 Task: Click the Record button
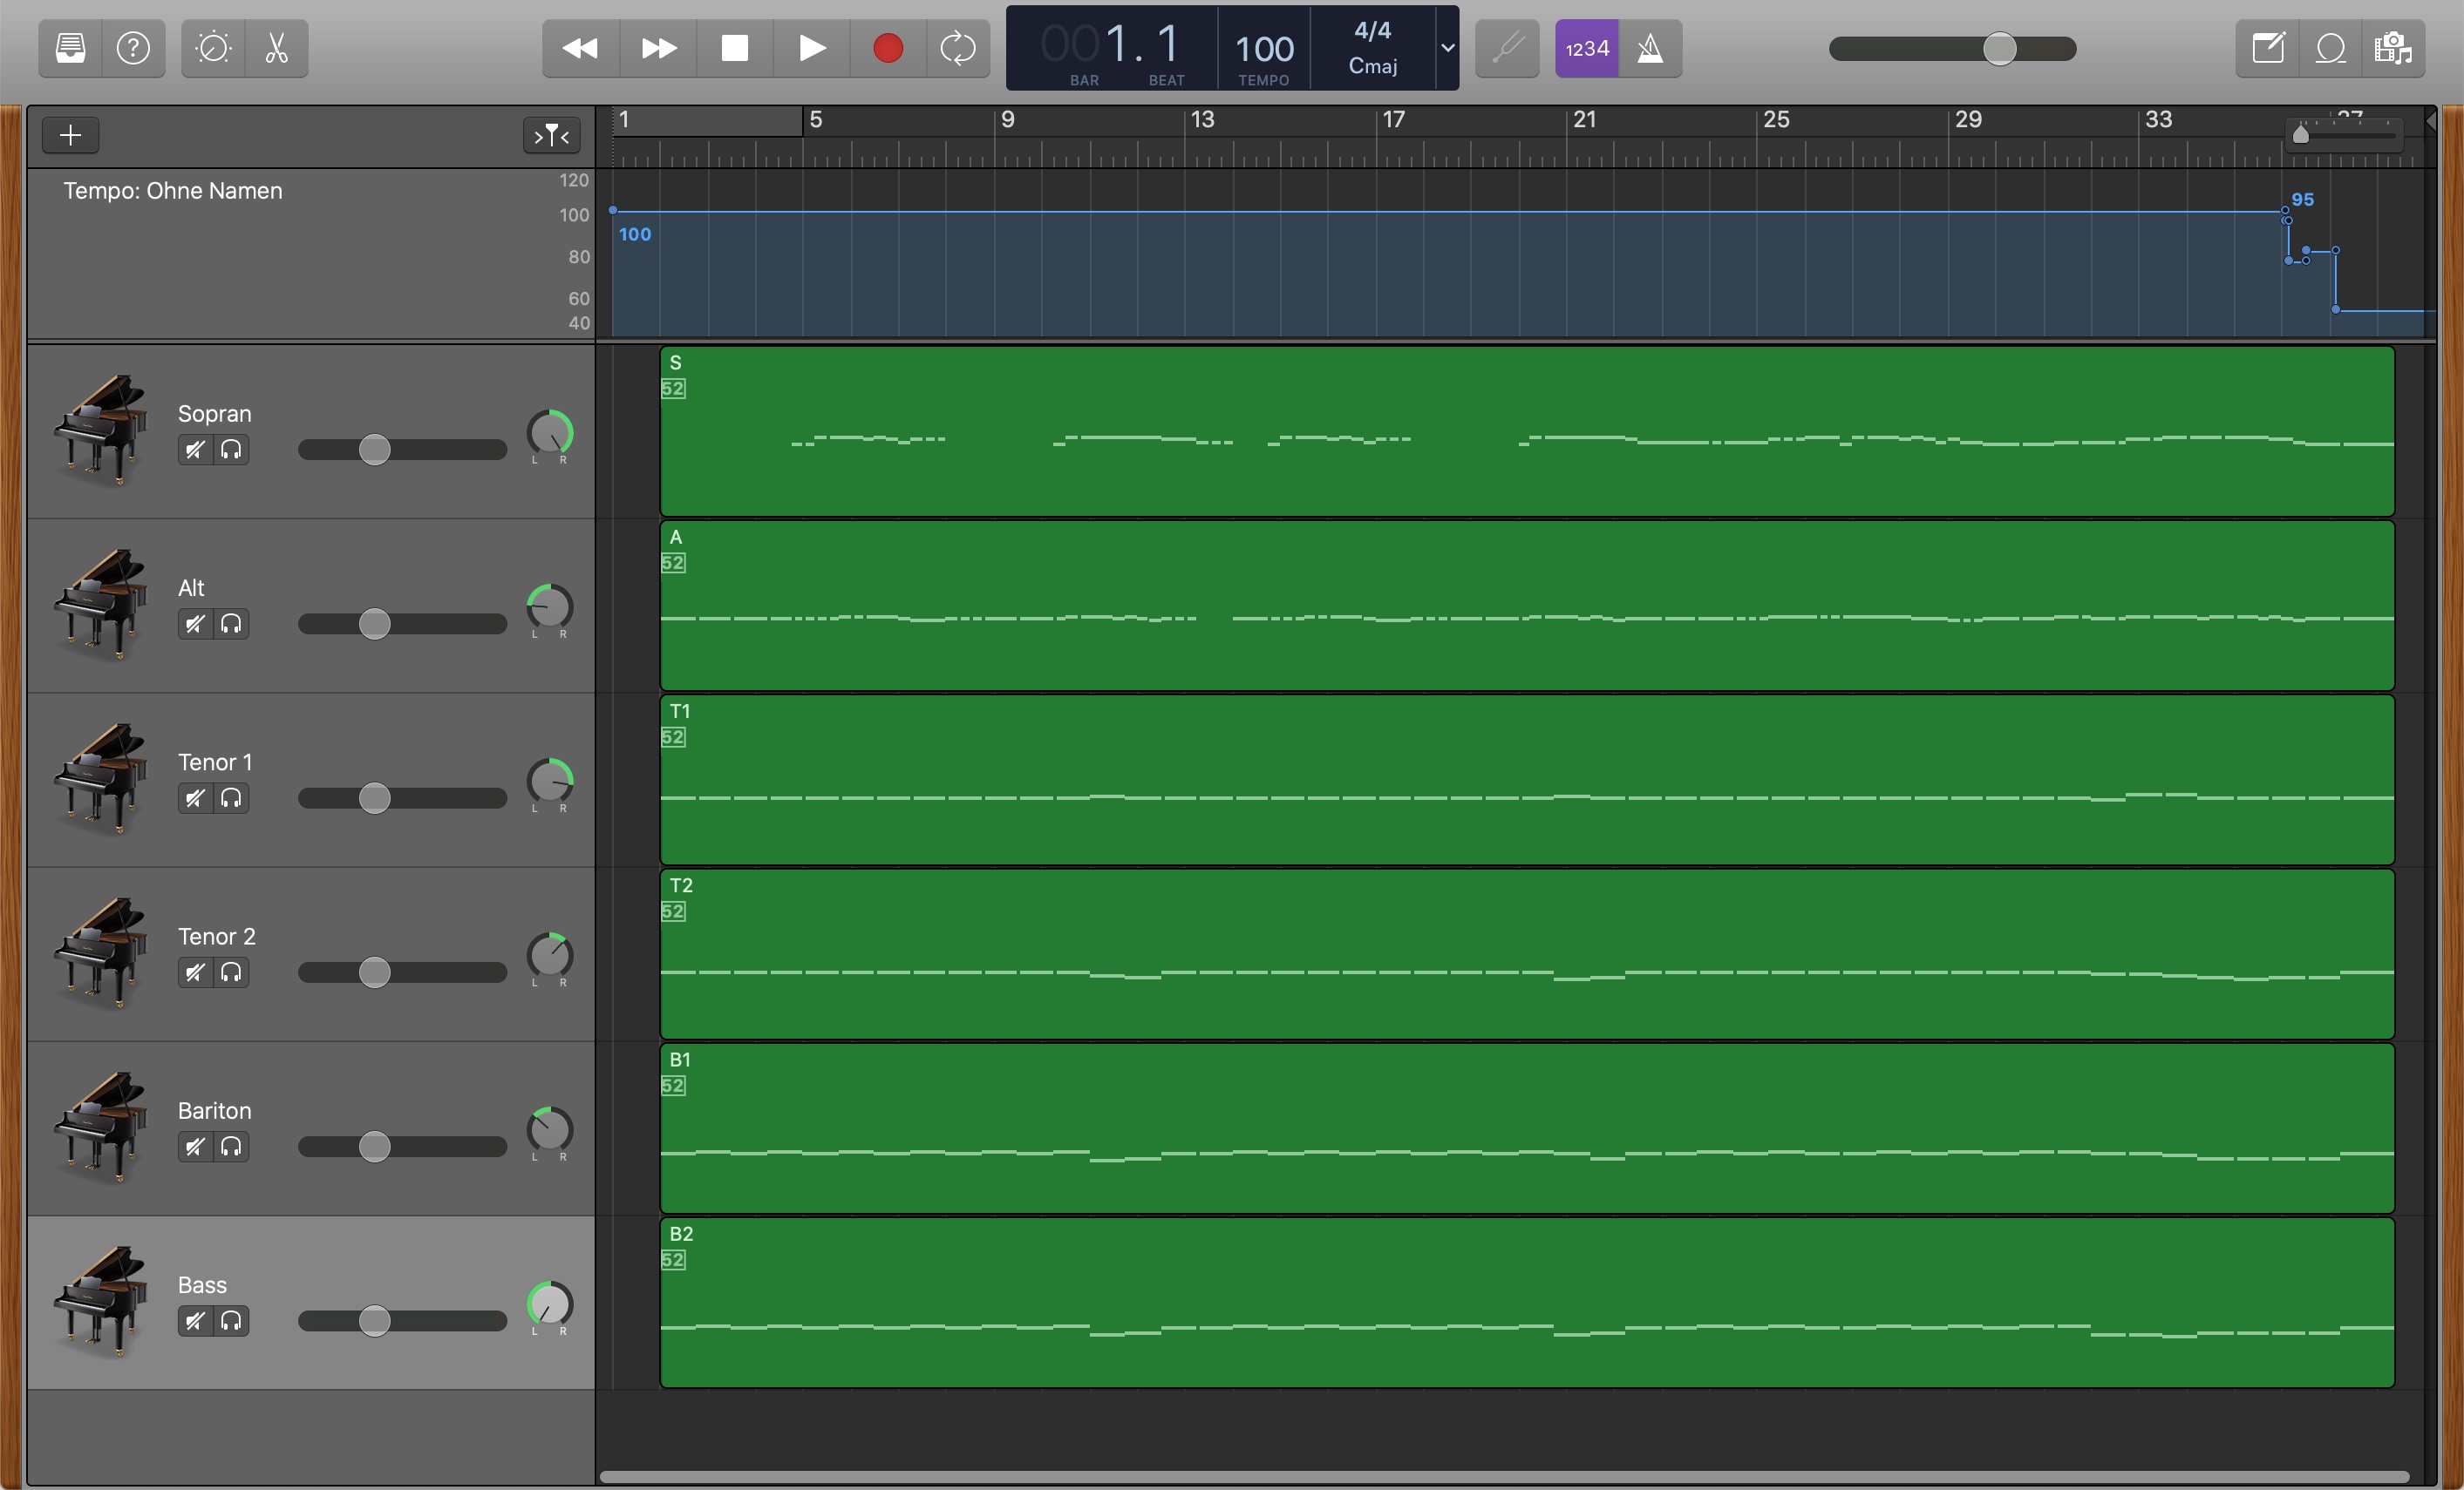point(887,48)
